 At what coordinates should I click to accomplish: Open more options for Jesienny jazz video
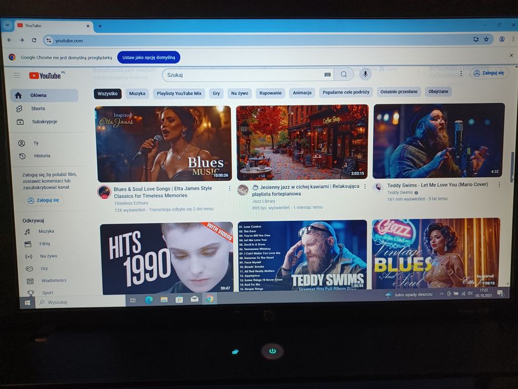coord(365,187)
